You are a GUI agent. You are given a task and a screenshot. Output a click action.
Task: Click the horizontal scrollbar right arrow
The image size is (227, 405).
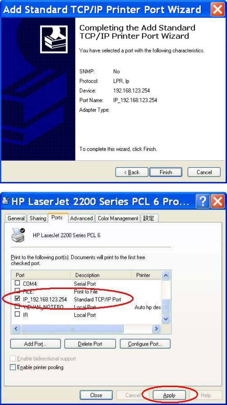(156, 329)
